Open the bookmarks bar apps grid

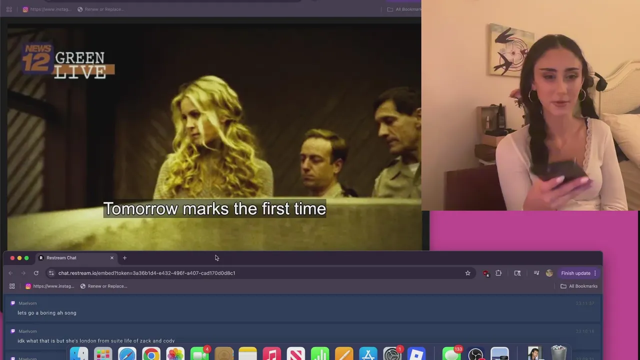point(12,286)
